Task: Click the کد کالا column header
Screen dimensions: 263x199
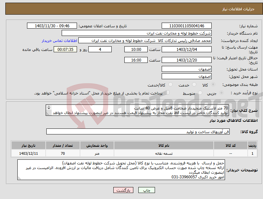Action: pyautogui.click(x=231, y=145)
